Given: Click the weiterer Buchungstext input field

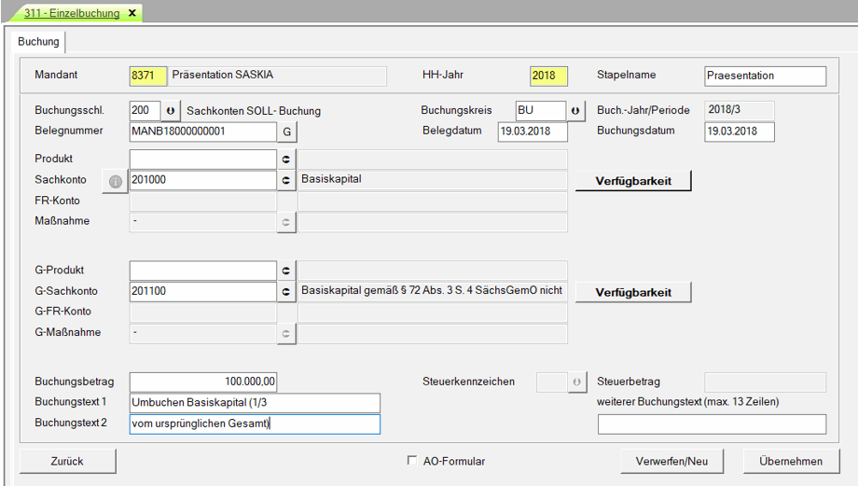Looking at the screenshot, I should [712, 424].
